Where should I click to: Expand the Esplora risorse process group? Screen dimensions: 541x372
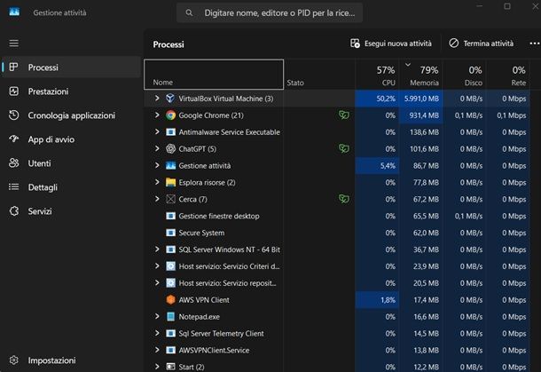(157, 182)
